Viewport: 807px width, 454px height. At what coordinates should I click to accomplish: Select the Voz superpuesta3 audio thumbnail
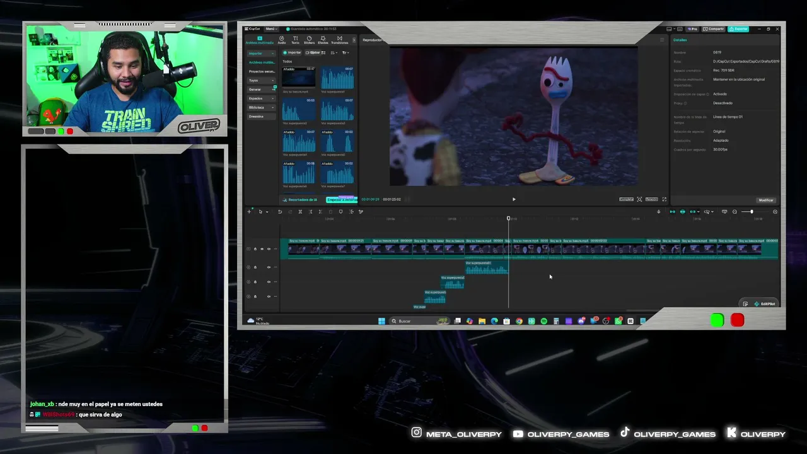pos(337,109)
